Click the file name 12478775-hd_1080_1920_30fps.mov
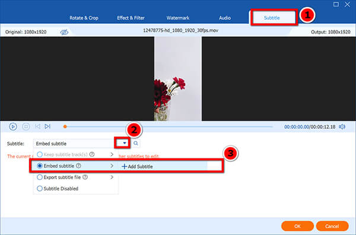 [180, 30]
